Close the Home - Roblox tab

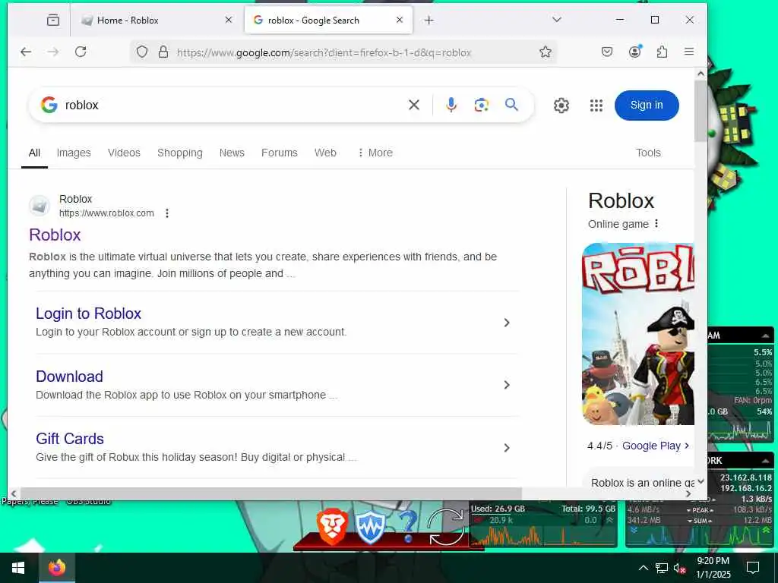click(228, 20)
